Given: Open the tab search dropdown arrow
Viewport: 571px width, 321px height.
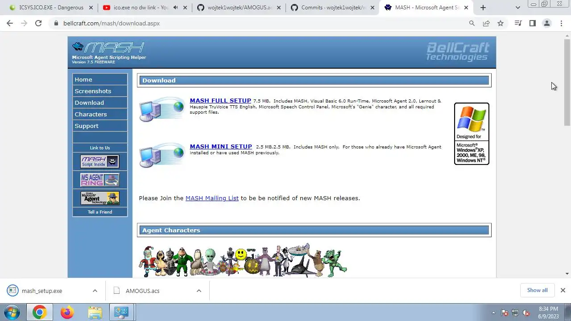Looking at the screenshot, I should coord(517,8).
